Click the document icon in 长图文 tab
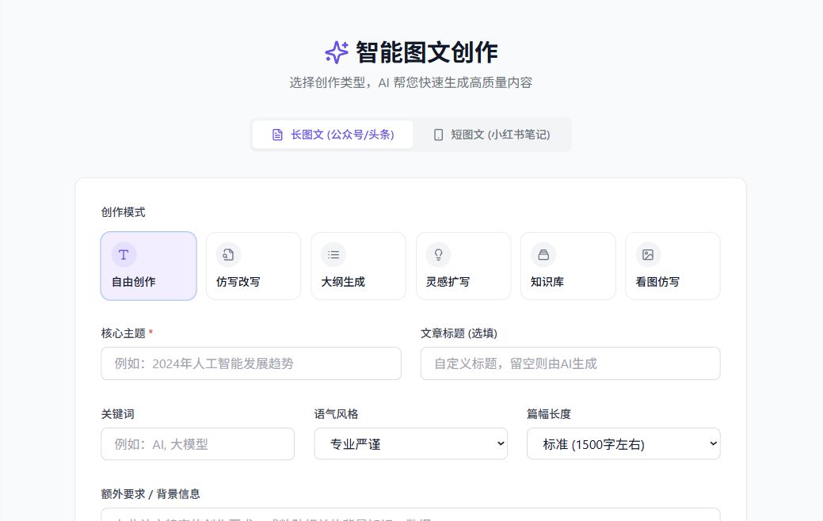823x521 pixels. 278,135
